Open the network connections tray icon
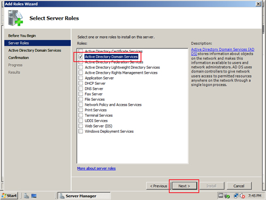Image resolution: width=266 pixels, height=200 pixels. 236,196
